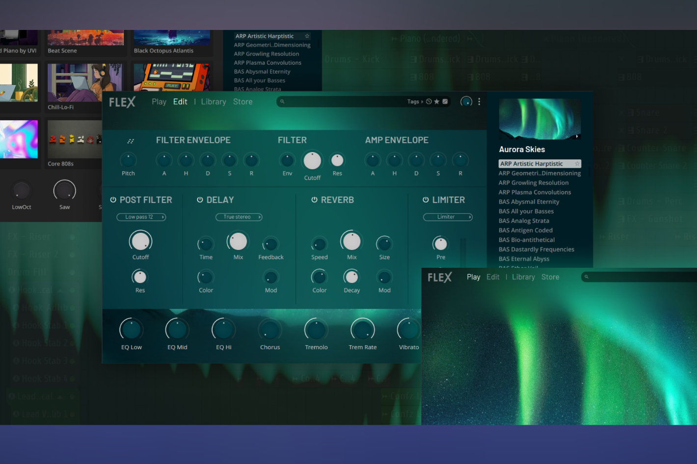Click the favorites star filter in the search bar
697x464 pixels.
point(437,102)
